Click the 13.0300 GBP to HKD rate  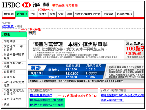pyautogui.click(x=72, y=73)
